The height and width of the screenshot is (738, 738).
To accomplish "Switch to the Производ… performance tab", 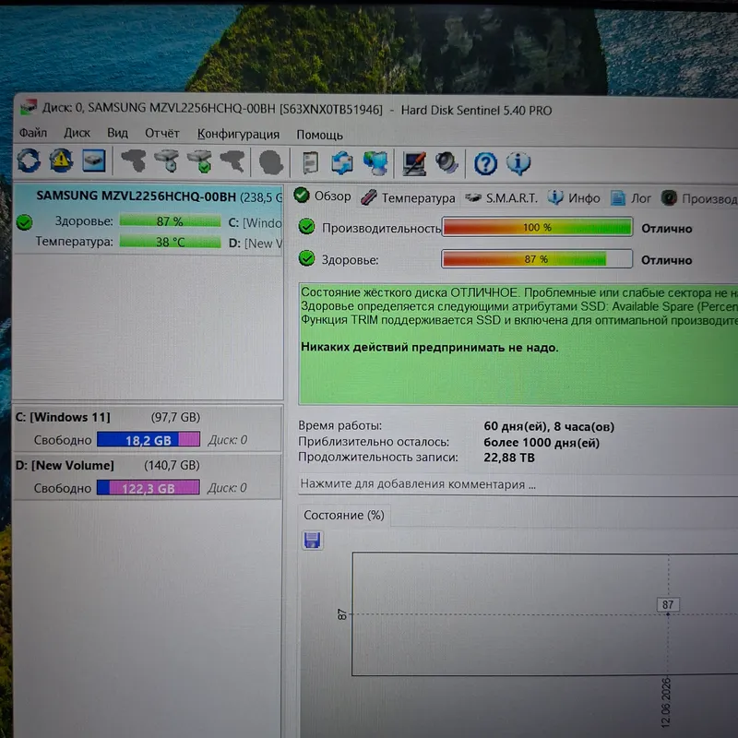I will [699, 198].
